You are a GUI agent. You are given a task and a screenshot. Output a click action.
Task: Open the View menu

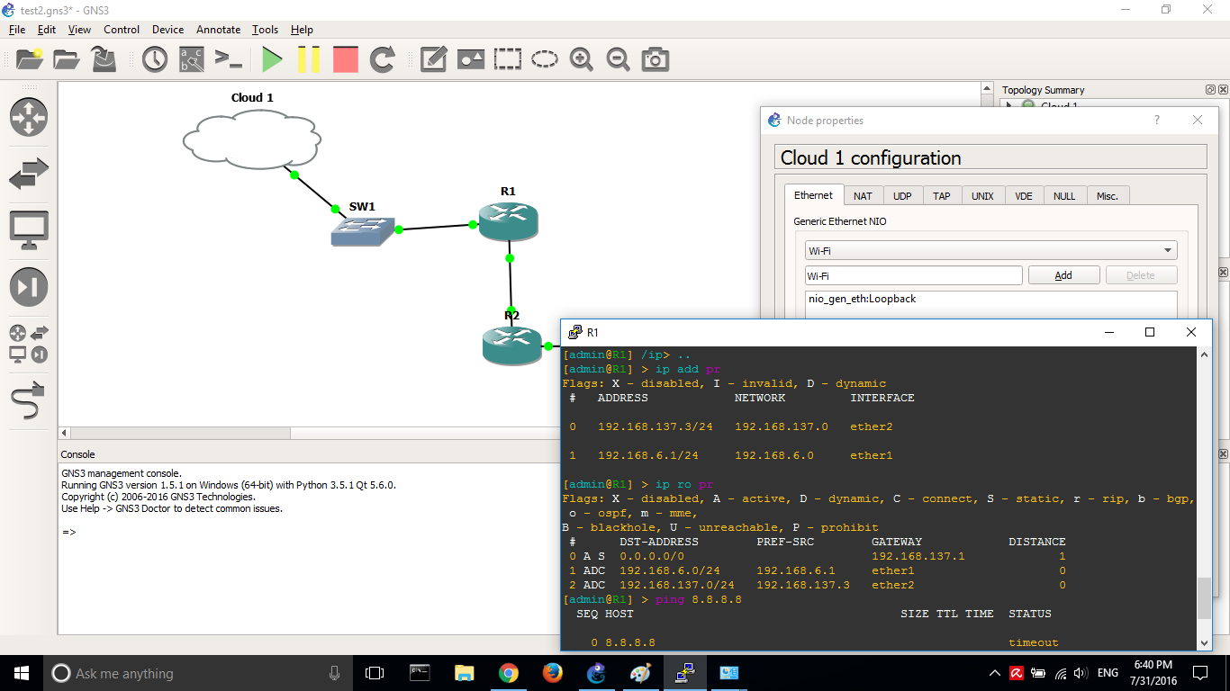(x=79, y=30)
